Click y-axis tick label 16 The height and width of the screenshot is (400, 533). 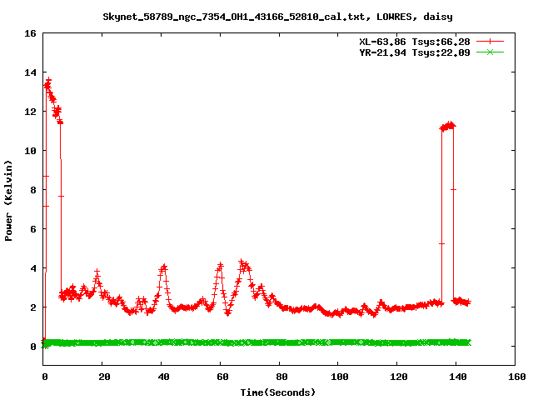(x=30, y=33)
